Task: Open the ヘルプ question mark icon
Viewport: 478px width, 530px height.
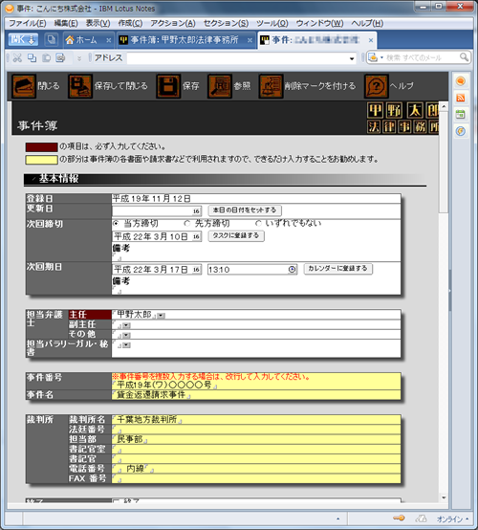Action: pyautogui.click(x=377, y=86)
